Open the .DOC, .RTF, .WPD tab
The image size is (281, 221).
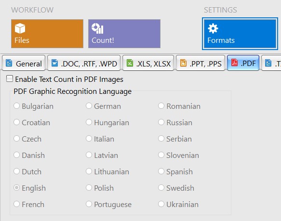click(84, 63)
